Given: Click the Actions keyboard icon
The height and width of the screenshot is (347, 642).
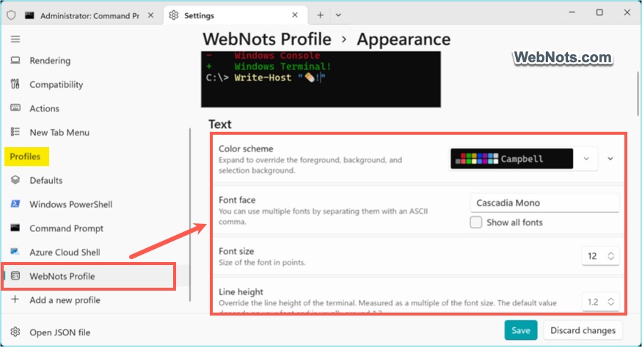Looking at the screenshot, I should (15, 108).
